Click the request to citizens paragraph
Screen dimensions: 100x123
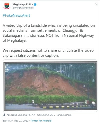click(x=48, y=53)
